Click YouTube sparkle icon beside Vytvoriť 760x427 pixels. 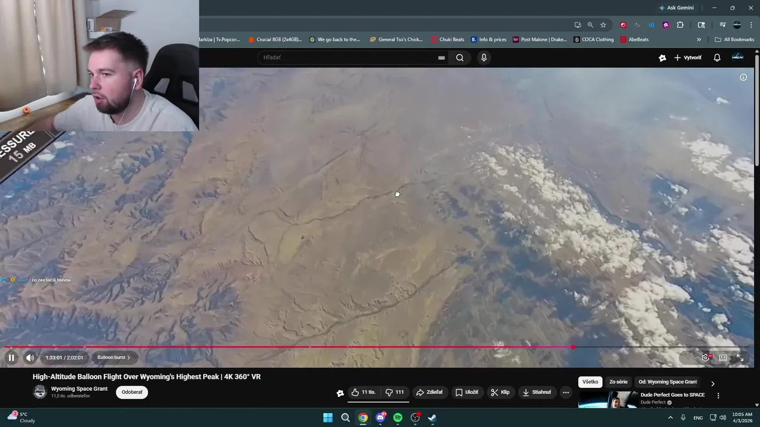pos(662,58)
